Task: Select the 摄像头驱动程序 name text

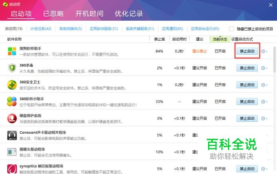Action: point(32,149)
